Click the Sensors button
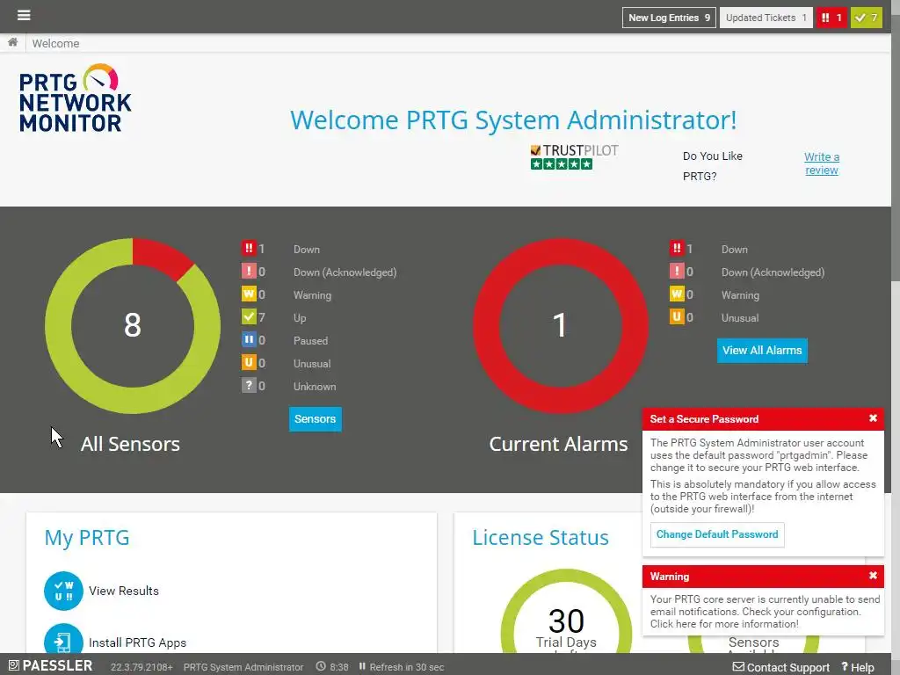This screenshot has width=900, height=675. coord(316,419)
